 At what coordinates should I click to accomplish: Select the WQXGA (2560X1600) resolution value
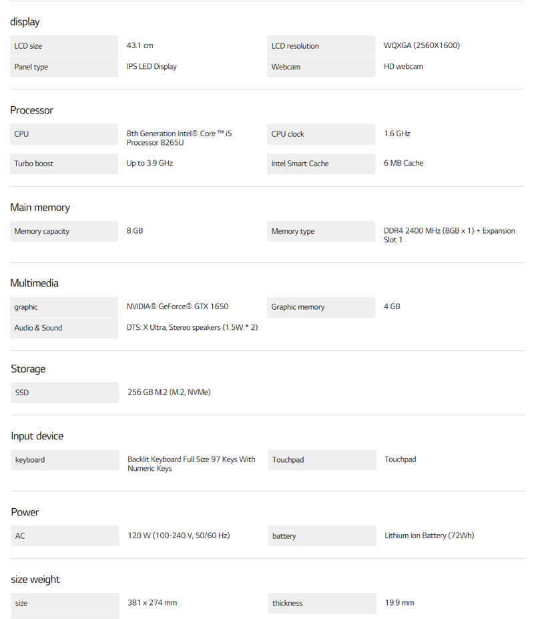[421, 45]
